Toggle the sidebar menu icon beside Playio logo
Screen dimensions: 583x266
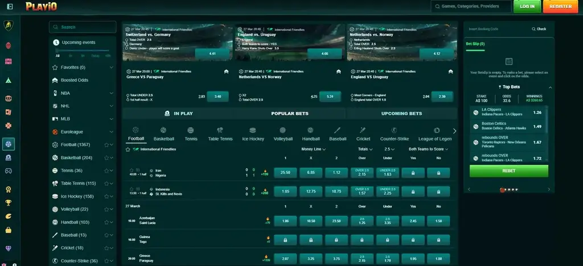[10, 7]
